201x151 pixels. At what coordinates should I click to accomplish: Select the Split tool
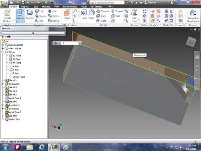(x=116, y=16)
